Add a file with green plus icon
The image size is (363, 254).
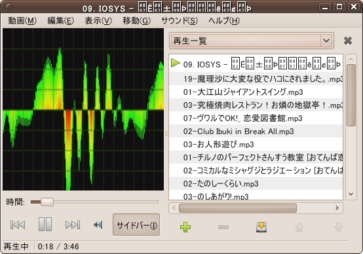(185, 227)
